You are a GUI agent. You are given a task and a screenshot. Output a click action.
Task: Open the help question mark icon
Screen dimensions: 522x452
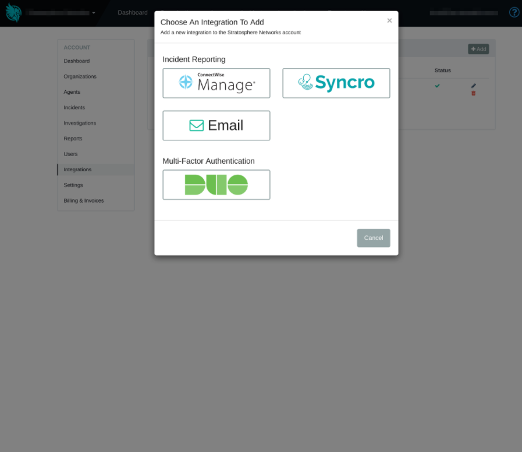pyautogui.click(x=514, y=12)
